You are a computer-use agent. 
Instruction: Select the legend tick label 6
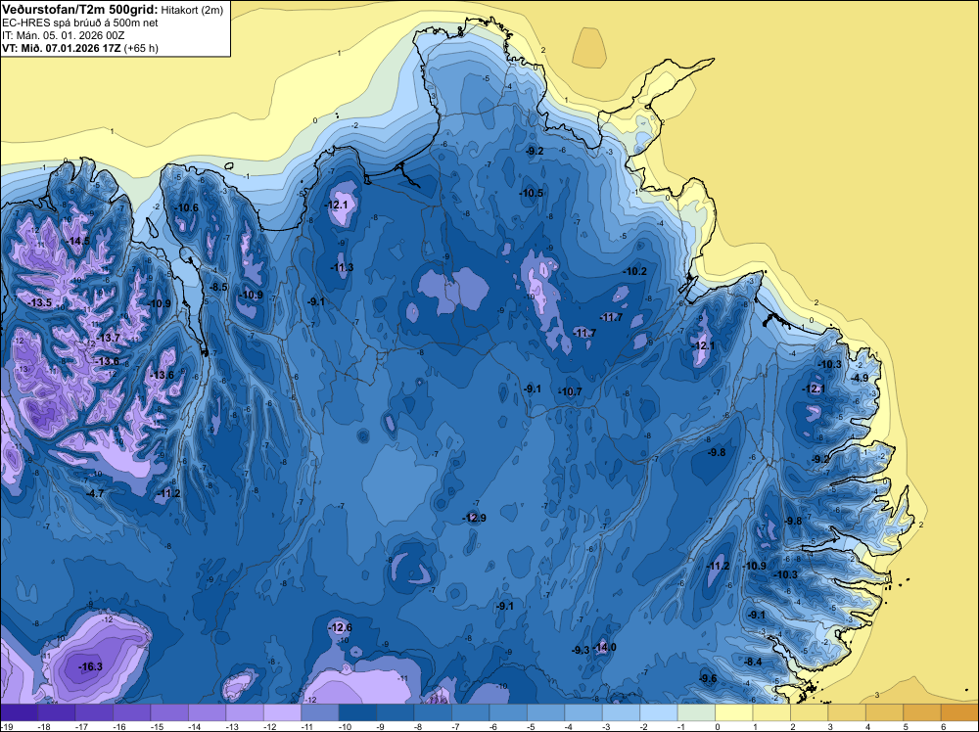tap(944, 727)
